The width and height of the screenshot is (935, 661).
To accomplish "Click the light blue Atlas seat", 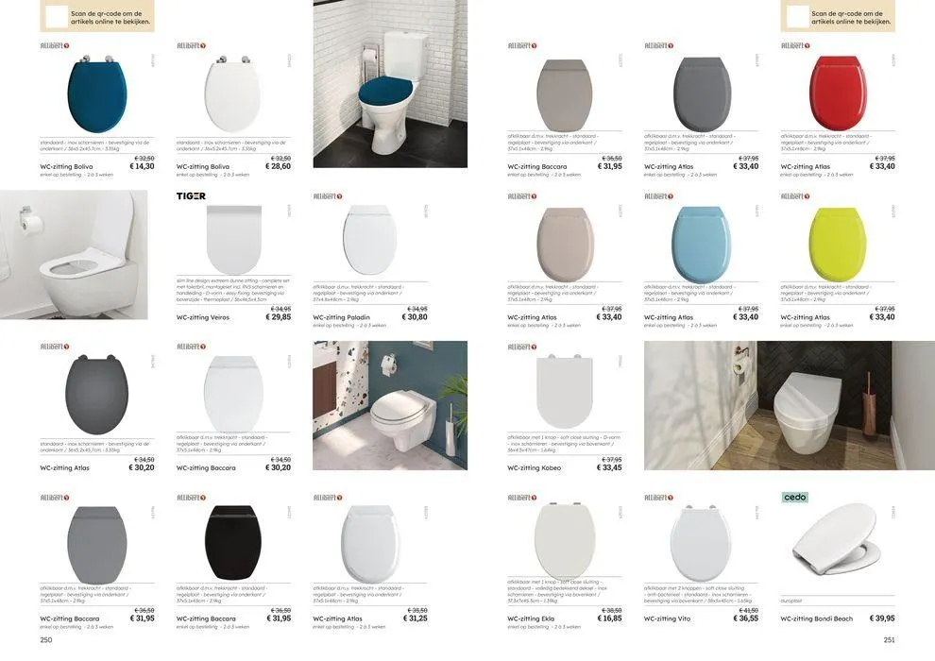I will tap(701, 245).
